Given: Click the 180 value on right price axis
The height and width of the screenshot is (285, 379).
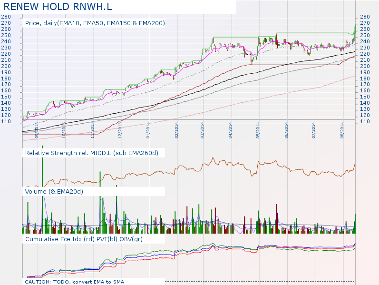Looking at the screenshot, I should coord(365,79).
